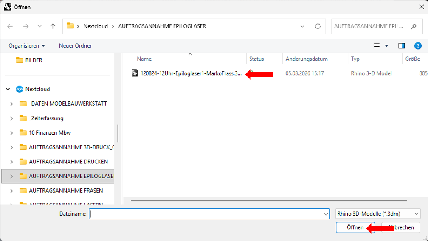The image size is (428, 241).
Task: Toggle the preview pane icon
Action: [x=402, y=45]
